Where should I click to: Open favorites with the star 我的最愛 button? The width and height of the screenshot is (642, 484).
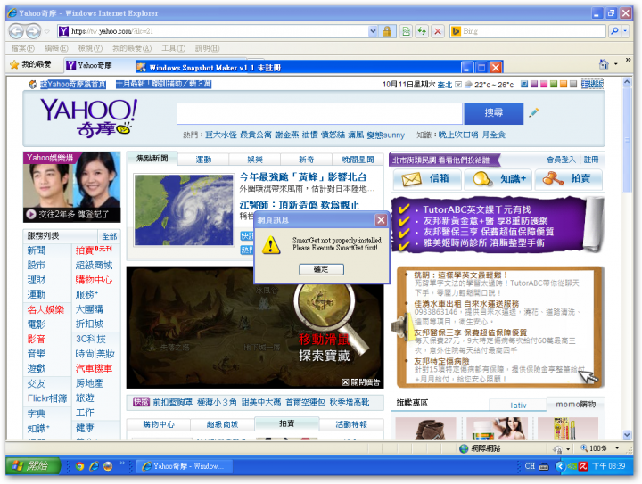(30, 65)
